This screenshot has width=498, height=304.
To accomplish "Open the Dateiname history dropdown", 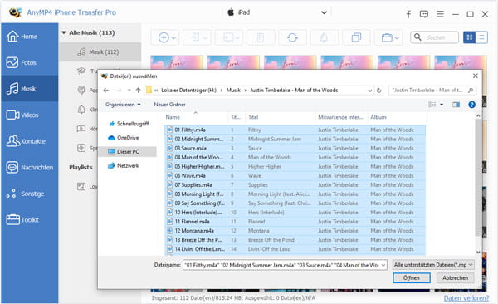I will [x=383, y=265].
